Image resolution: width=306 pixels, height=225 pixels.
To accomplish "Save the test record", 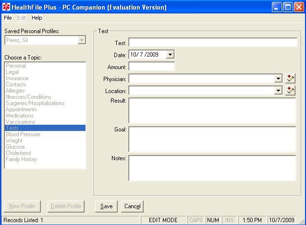I will click(106, 206).
